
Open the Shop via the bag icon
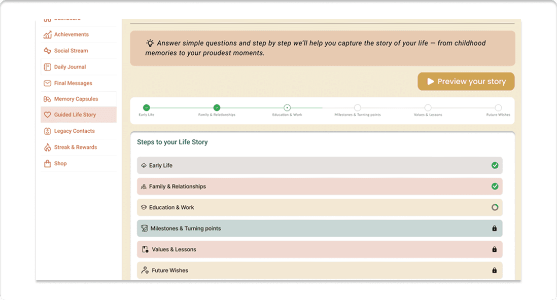[x=46, y=163]
